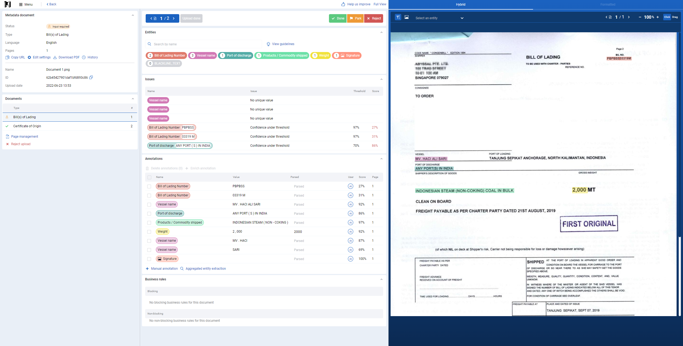Zoom in with the plus icon
This screenshot has width=683, height=346.
pyautogui.click(x=658, y=17)
